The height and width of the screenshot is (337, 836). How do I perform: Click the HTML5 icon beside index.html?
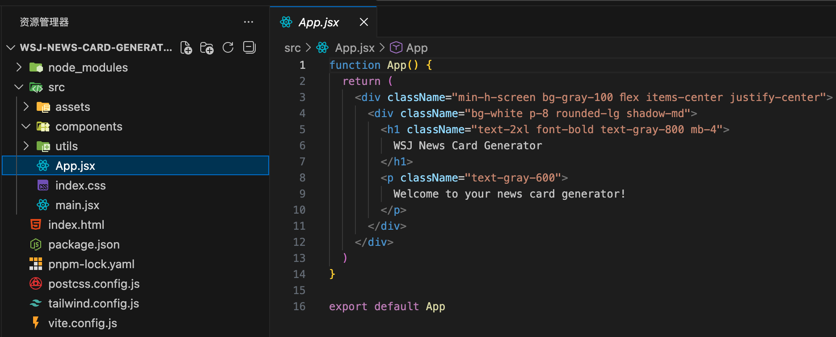pyautogui.click(x=36, y=225)
